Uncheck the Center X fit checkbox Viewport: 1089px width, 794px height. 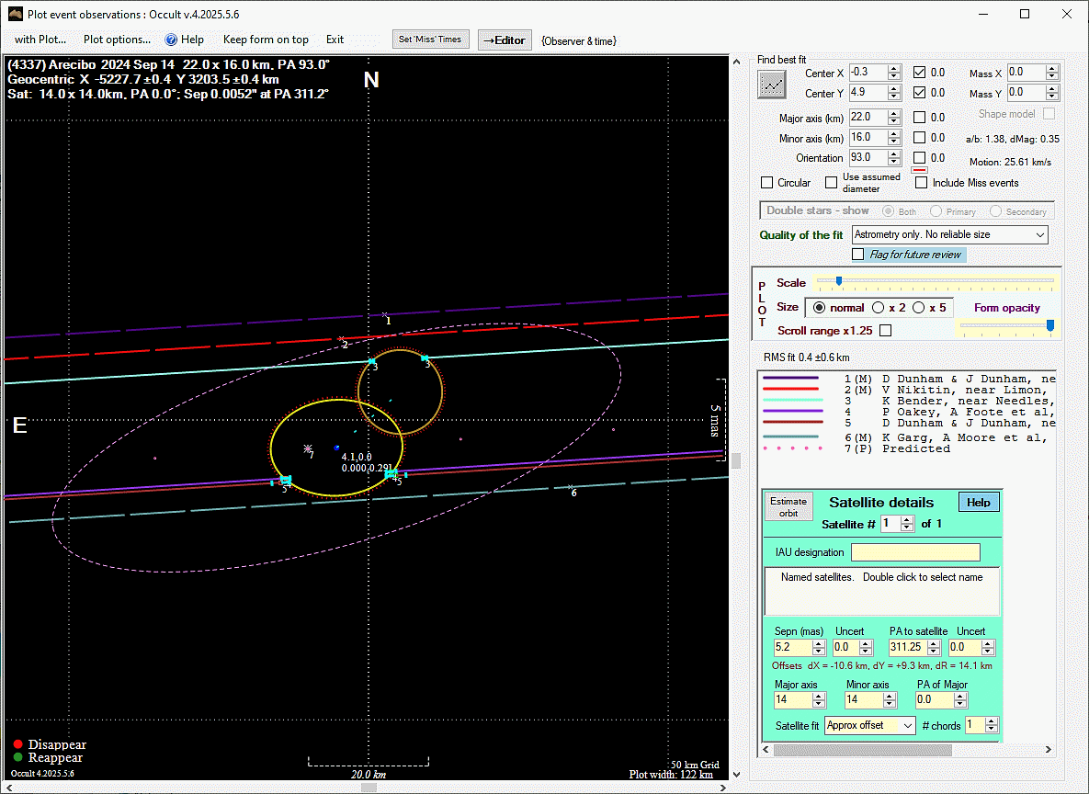920,73
